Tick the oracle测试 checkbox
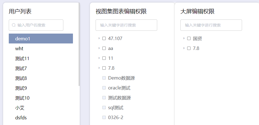The image size is (259, 125). pyautogui.click(x=104, y=88)
